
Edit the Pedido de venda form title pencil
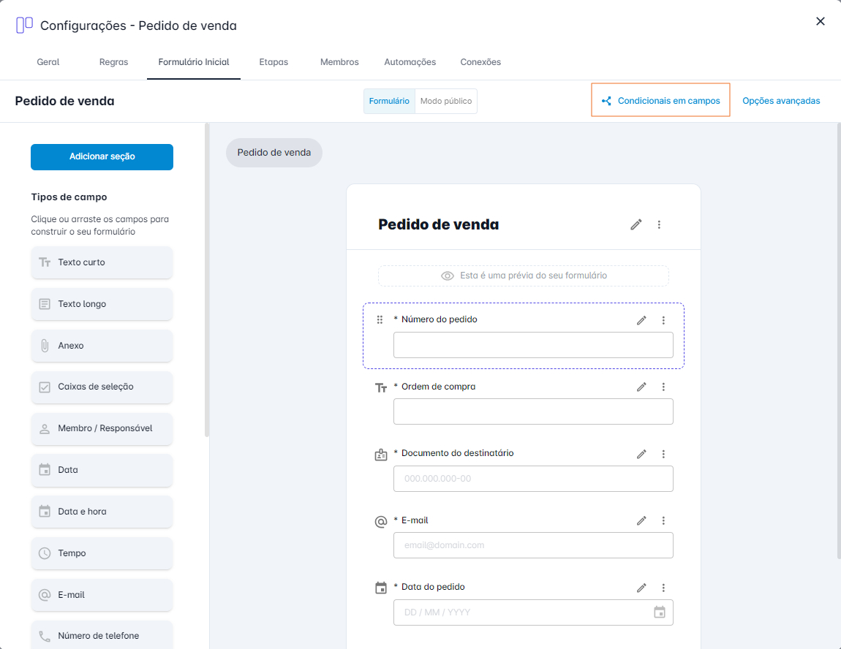tap(636, 224)
